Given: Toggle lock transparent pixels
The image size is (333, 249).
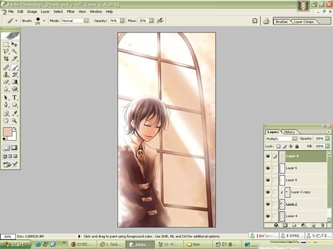Looking at the screenshot, I should (x=278, y=146).
